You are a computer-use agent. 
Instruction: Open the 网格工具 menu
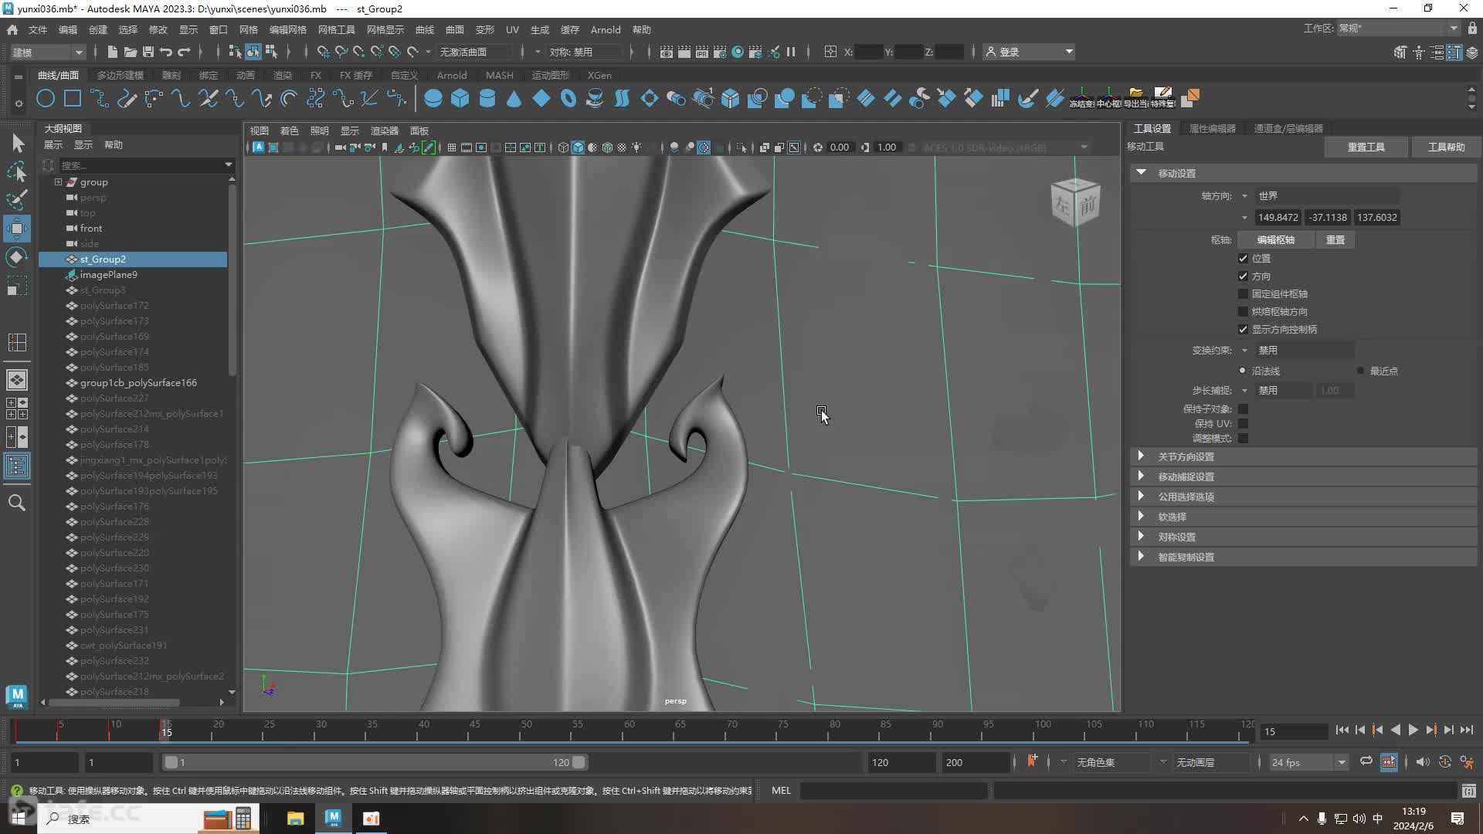click(x=337, y=29)
